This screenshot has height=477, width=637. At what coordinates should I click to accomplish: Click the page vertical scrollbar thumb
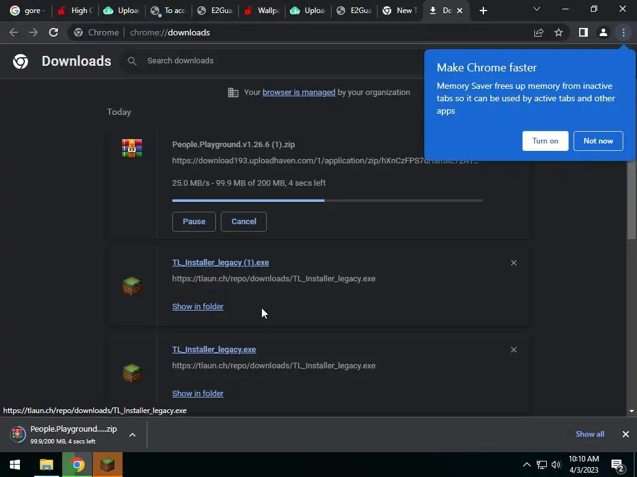click(x=631, y=199)
